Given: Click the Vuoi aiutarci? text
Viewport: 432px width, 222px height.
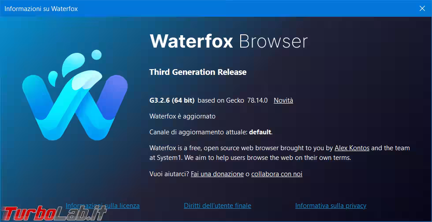Looking at the screenshot, I should point(169,174).
